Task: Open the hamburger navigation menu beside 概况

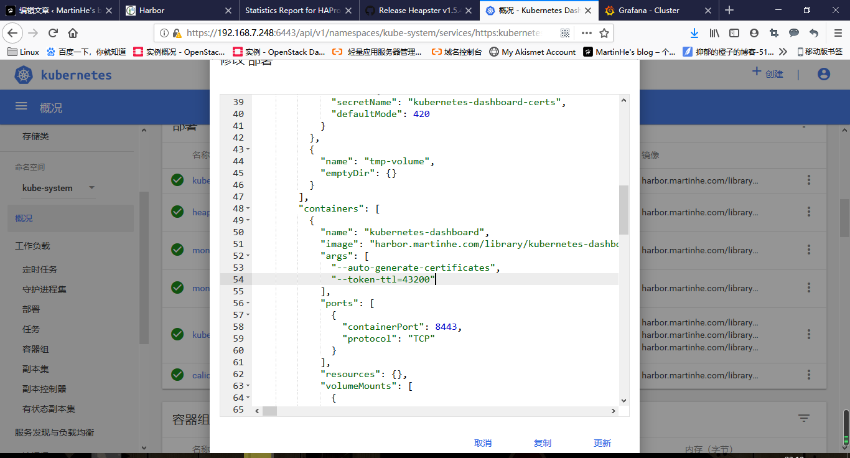Action: point(21,106)
